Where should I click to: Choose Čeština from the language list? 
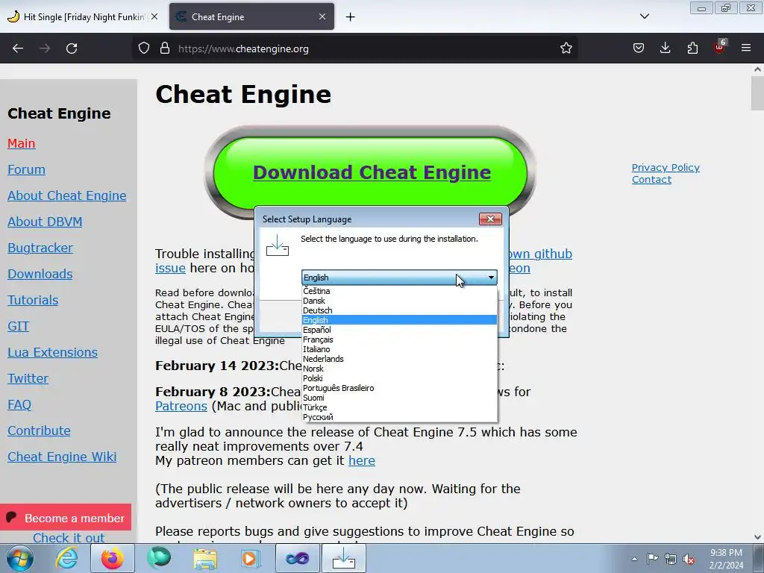(400, 291)
